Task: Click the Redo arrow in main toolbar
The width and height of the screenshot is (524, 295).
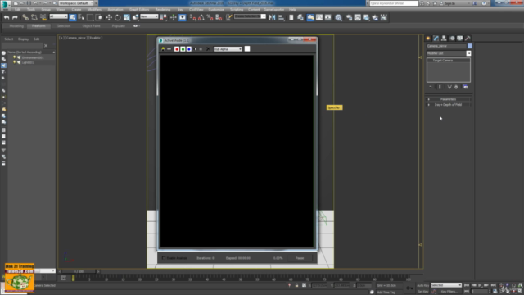Action: coord(15,17)
